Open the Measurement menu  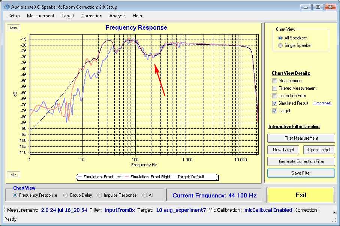coord(40,16)
